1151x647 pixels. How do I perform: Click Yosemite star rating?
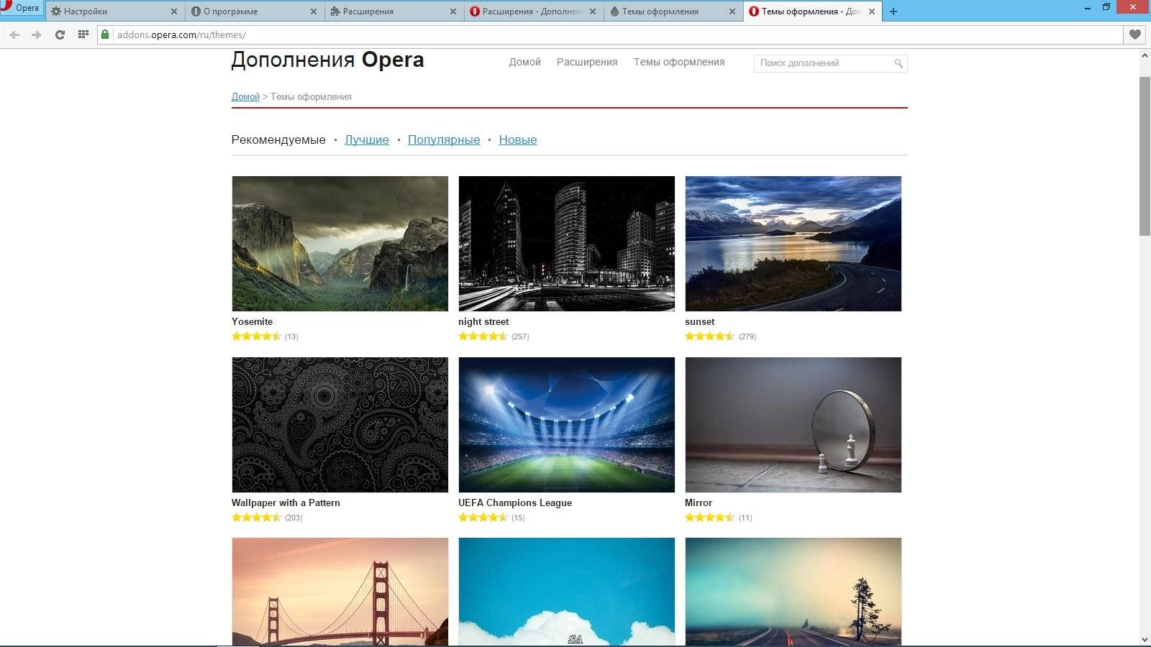[256, 336]
